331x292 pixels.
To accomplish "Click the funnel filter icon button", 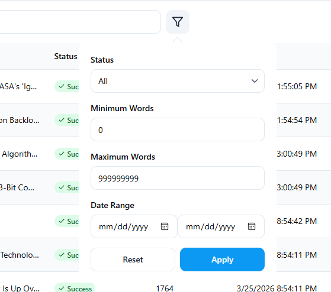I will click(x=178, y=22).
